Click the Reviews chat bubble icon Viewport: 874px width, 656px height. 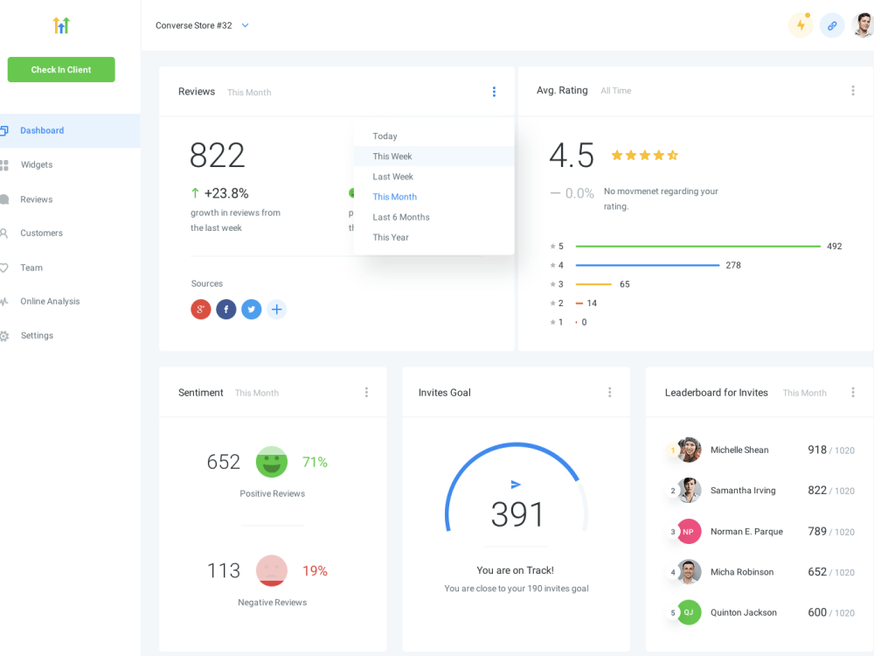[3, 199]
